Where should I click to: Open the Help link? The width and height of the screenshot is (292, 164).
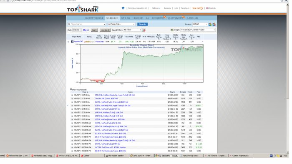pyautogui.click(x=176, y=8)
